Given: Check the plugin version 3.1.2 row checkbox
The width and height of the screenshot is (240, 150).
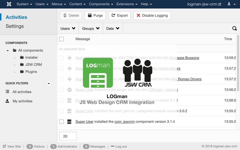Looking at the screenshot, I should [x=61, y=100].
